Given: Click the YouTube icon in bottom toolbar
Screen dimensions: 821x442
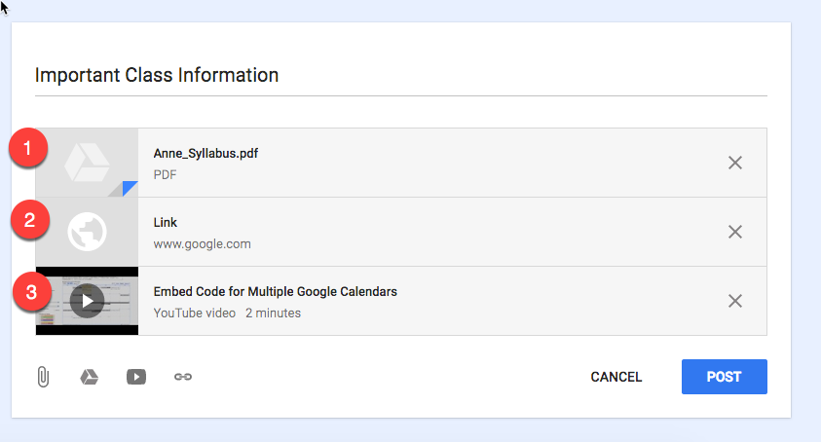Looking at the screenshot, I should pos(136,377).
